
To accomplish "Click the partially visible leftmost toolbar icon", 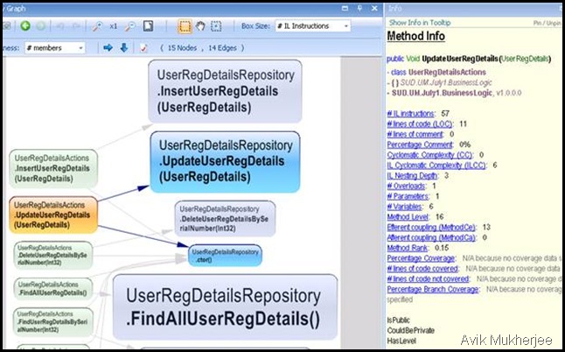I will coord(7,26).
